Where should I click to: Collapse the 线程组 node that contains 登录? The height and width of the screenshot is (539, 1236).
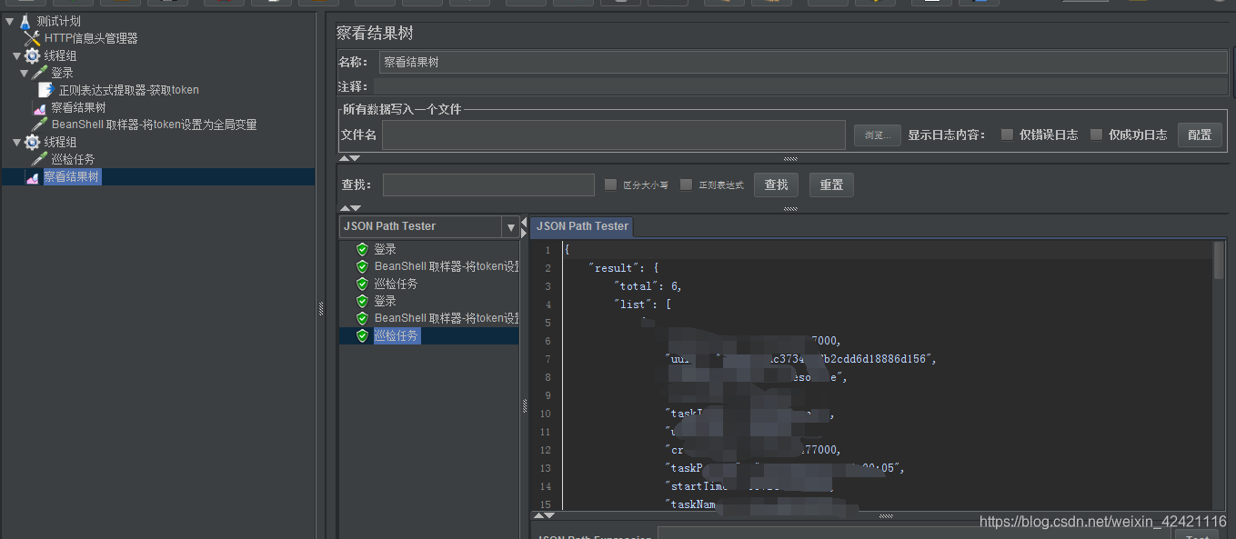pos(16,55)
